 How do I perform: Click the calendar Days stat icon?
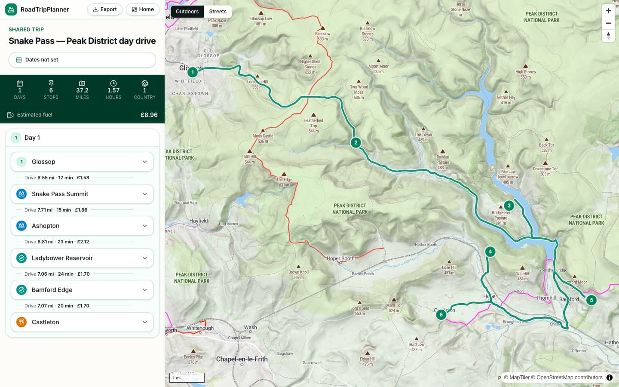point(20,83)
